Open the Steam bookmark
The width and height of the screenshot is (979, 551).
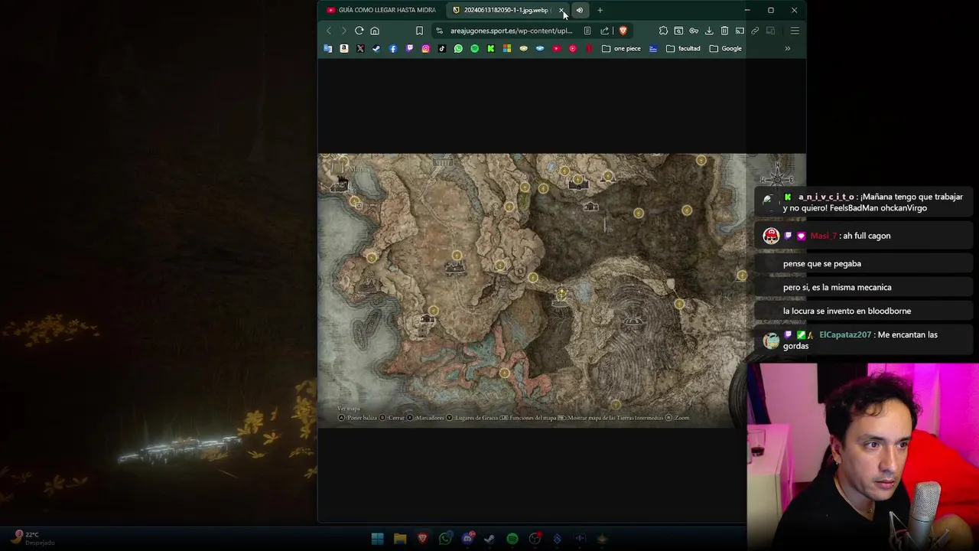coord(376,48)
